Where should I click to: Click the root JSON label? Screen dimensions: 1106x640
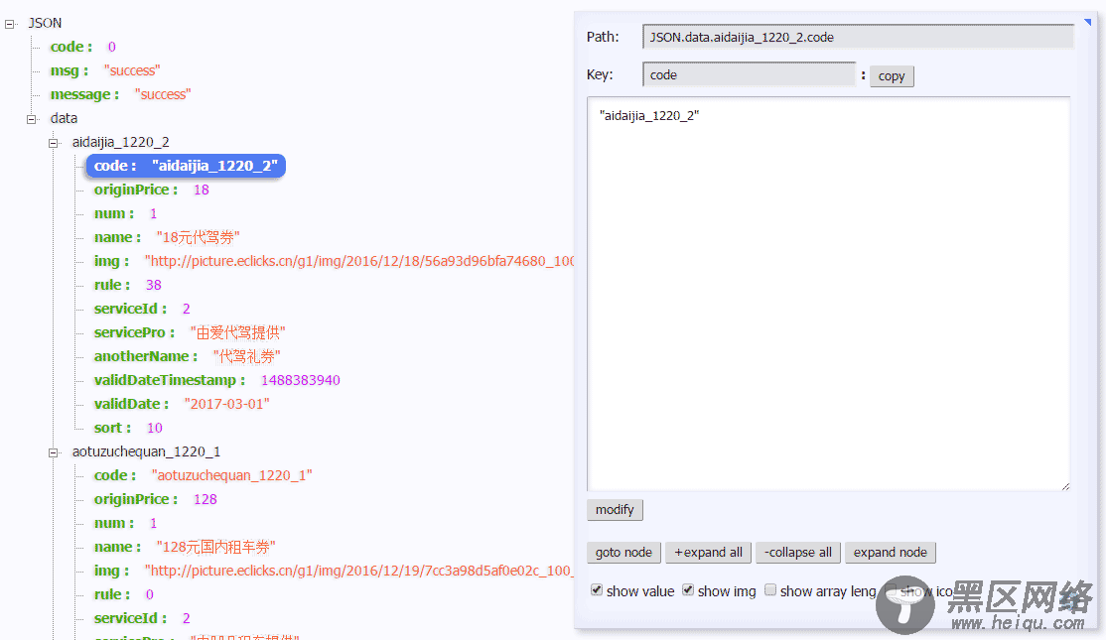tap(45, 23)
